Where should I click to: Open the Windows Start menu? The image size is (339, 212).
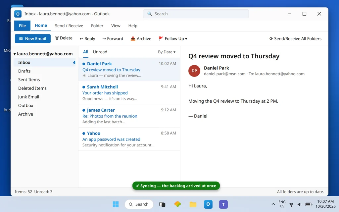pyautogui.click(x=116, y=204)
